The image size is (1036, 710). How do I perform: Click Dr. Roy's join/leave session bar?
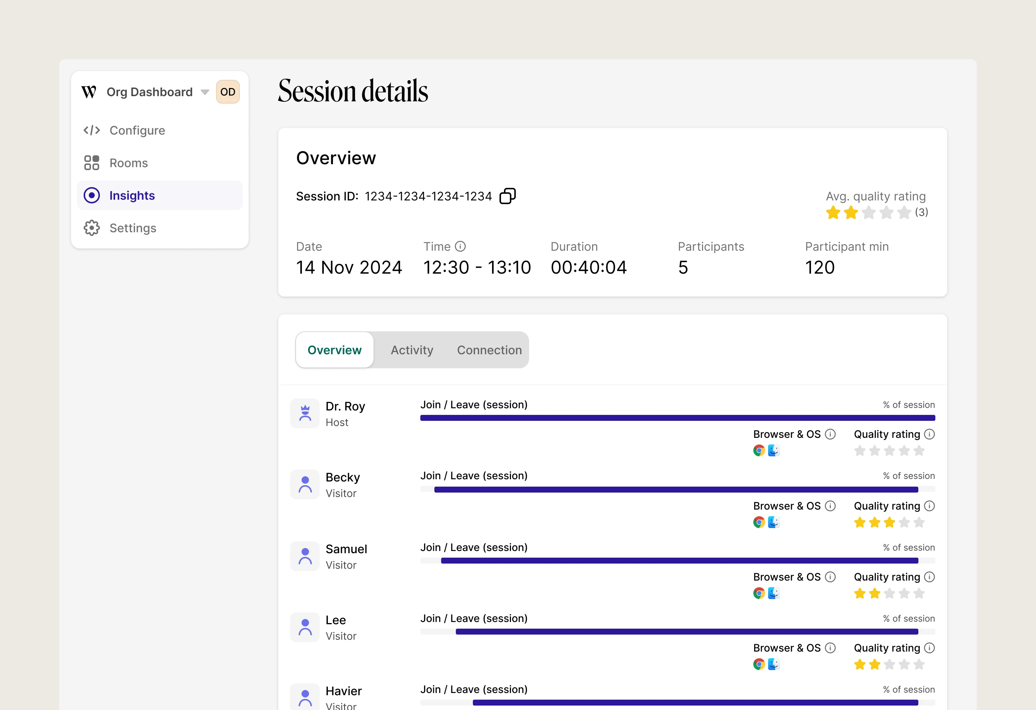[x=677, y=418]
